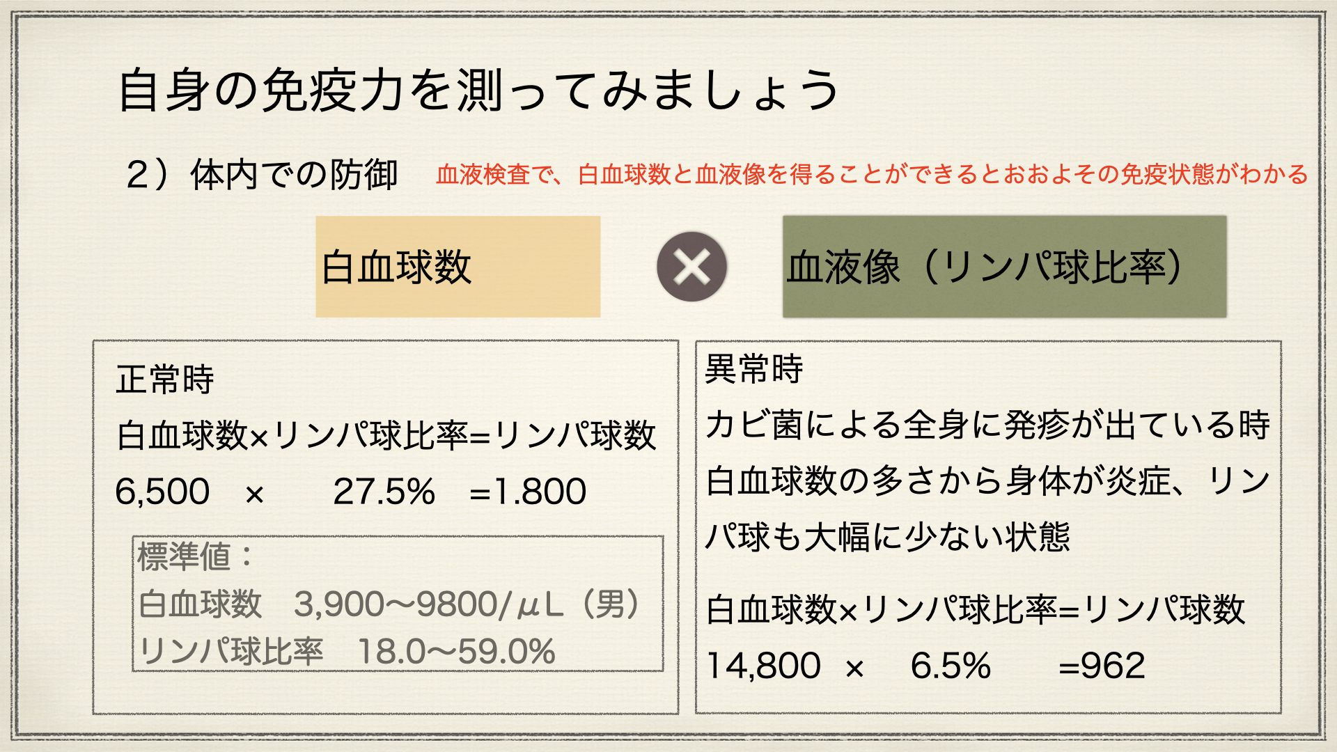Click the 6,500 white blood cell value

click(162, 492)
